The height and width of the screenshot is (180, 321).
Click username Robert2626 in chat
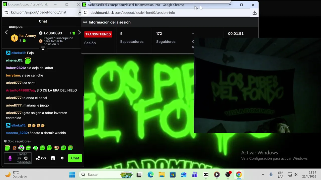pos(15,68)
